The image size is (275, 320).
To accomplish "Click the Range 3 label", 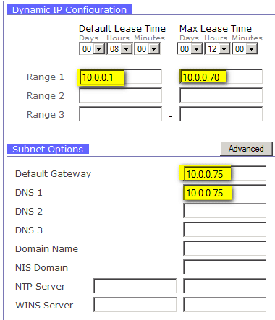I will [x=46, y=115].
